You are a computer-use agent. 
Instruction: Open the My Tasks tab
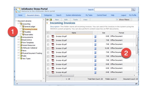click(x=89, y=15)
